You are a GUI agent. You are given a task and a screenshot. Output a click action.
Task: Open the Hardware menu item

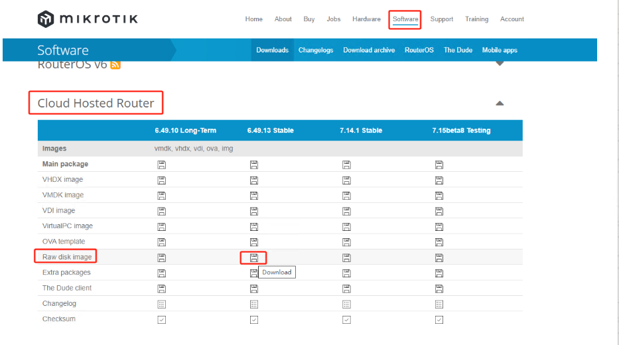click(366, 19)
